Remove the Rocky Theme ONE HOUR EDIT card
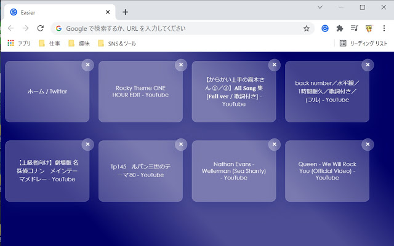The height and width of the screenshot is (246, 394). 181,65
